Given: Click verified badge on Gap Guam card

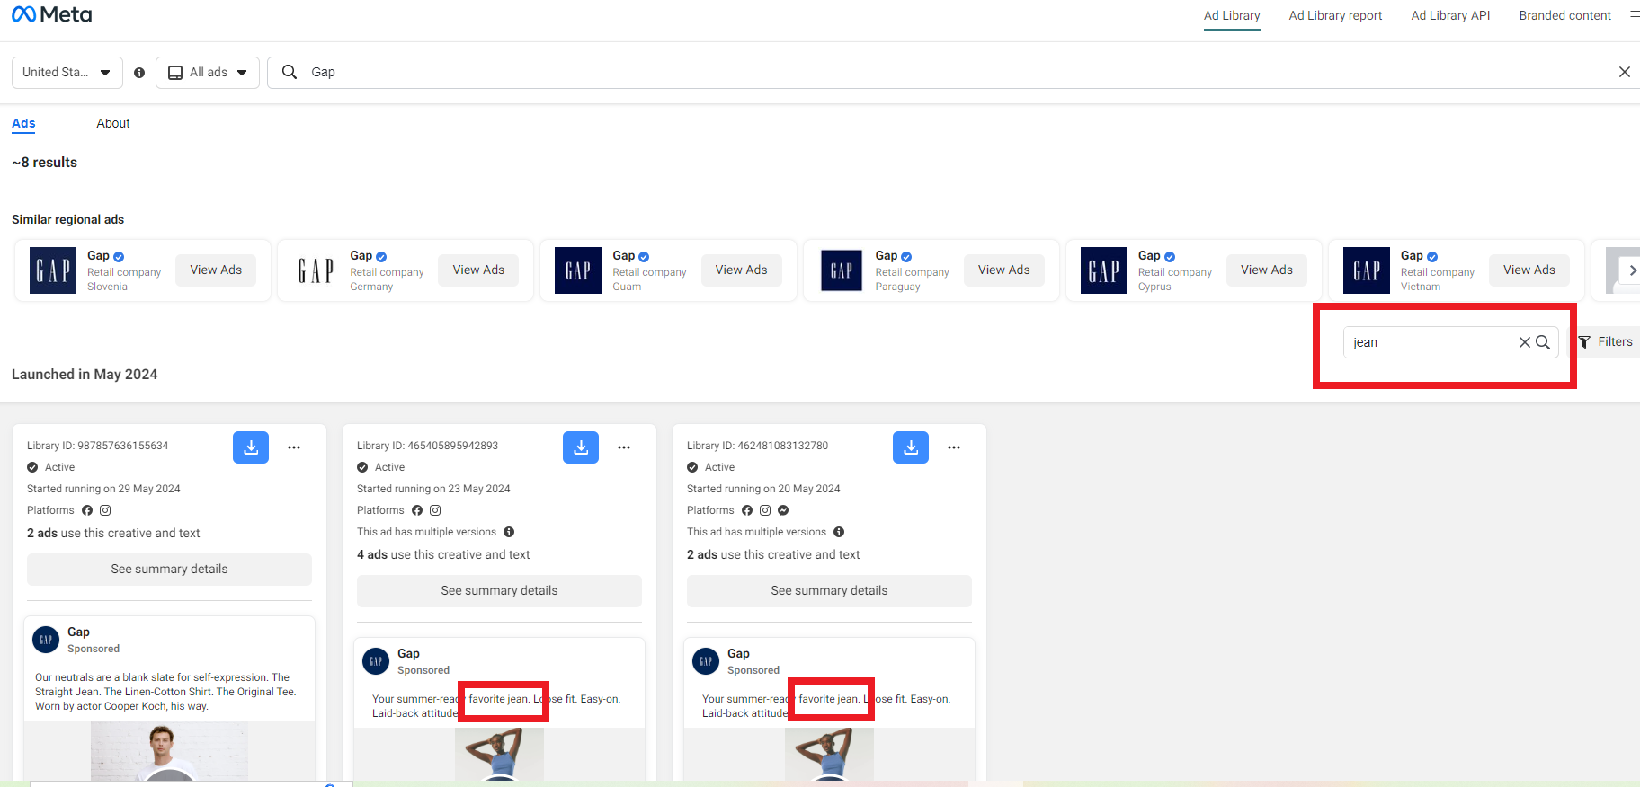Looking at the screenshot, I should pyautogui.click(x=644, y=257).
